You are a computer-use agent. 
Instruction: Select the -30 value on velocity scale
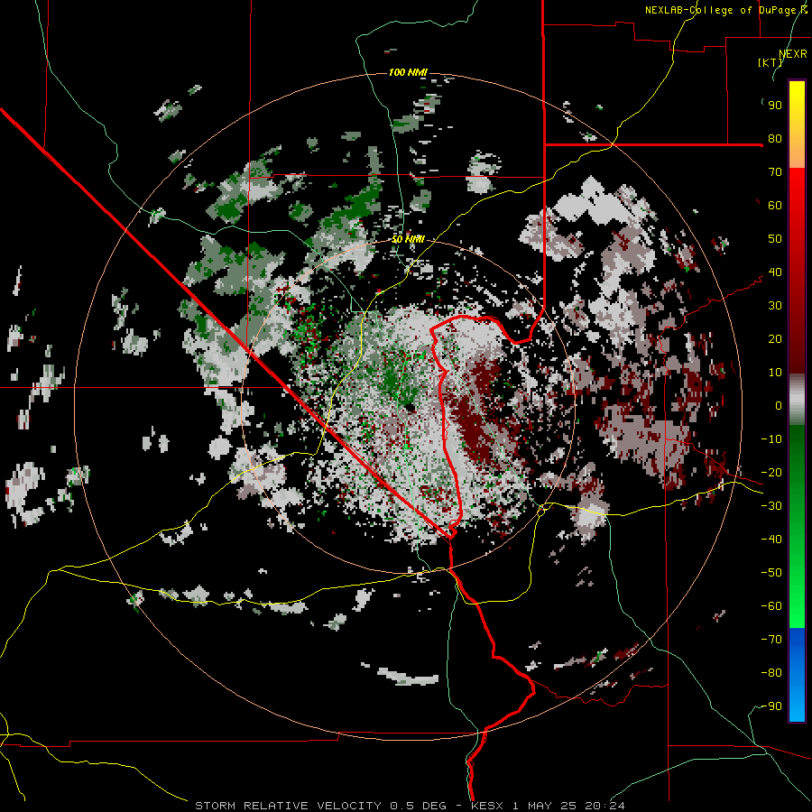coord(771,506)
